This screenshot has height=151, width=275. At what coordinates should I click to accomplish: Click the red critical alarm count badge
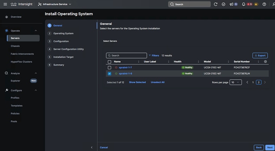pos(250,4)
